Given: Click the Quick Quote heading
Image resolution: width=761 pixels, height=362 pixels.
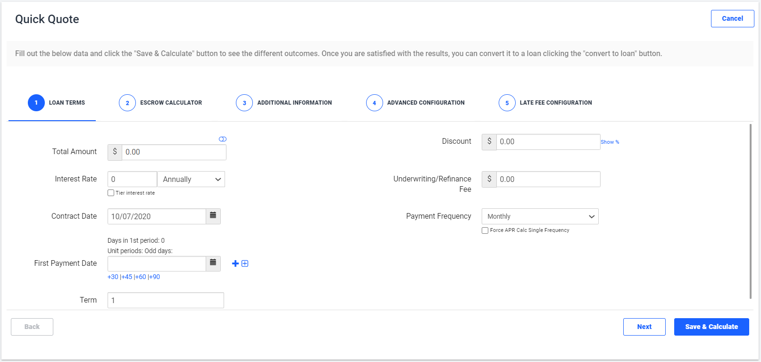Looking at the screenshot, I should click(47, 19).
